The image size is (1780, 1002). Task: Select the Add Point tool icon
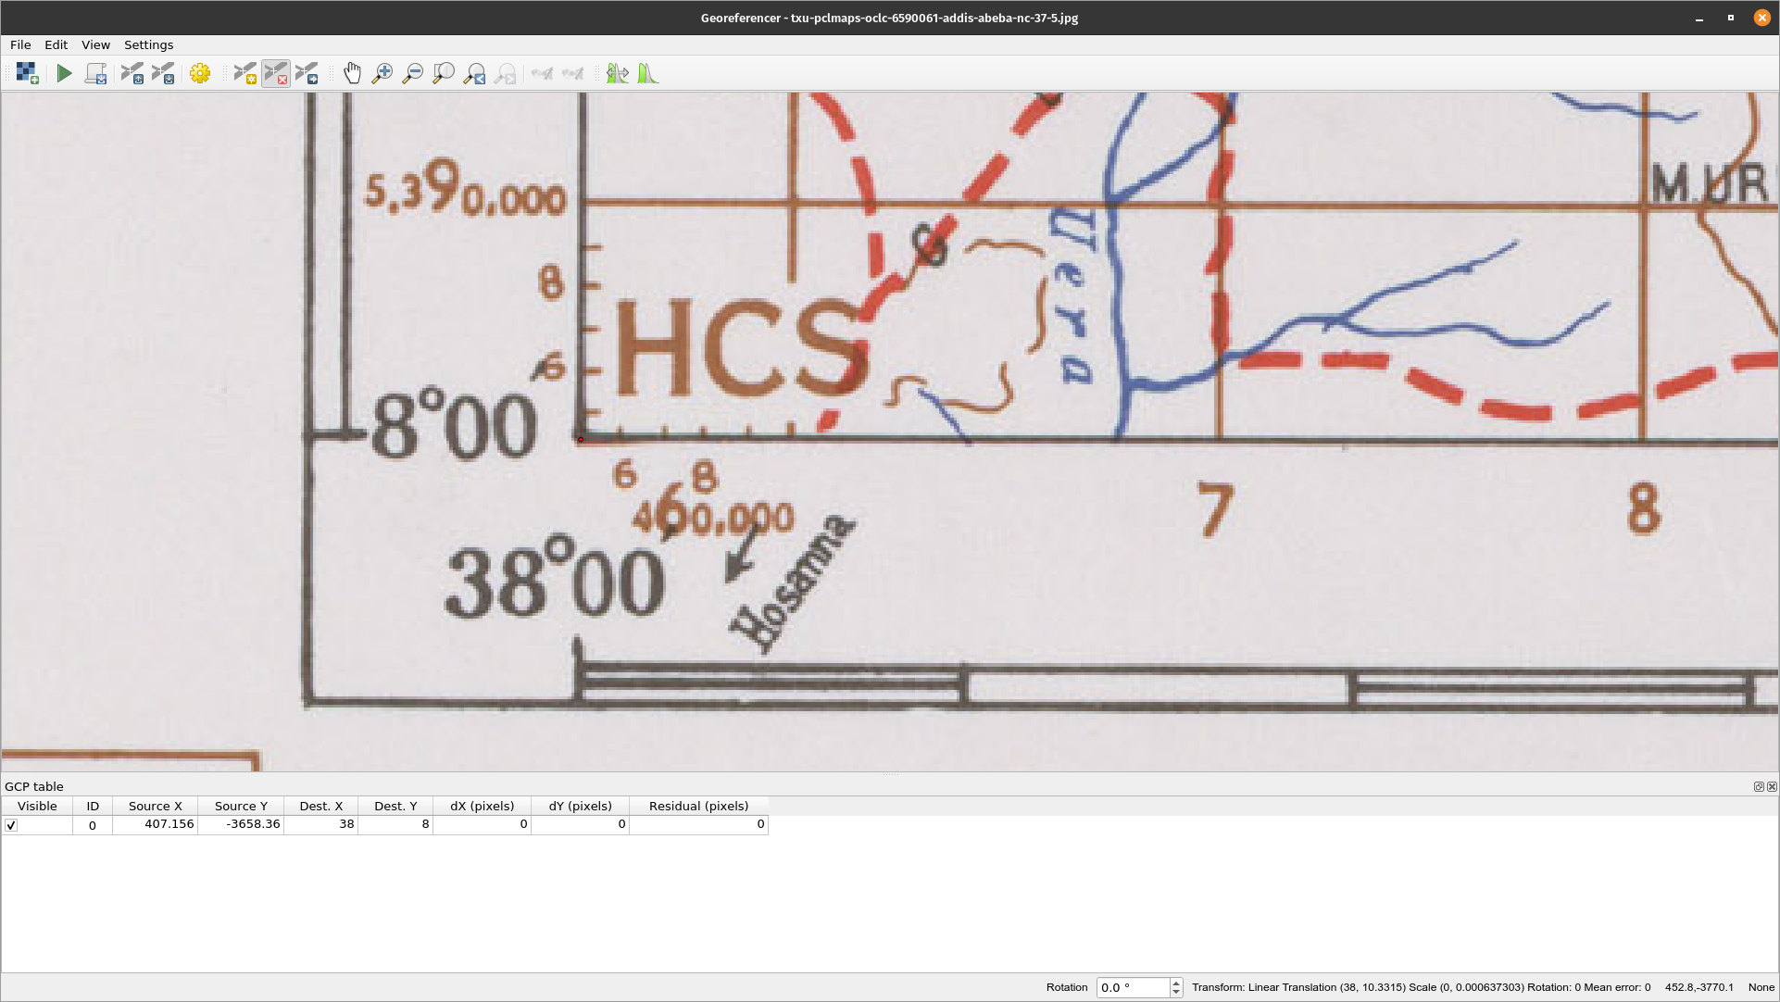coord(244,73)
